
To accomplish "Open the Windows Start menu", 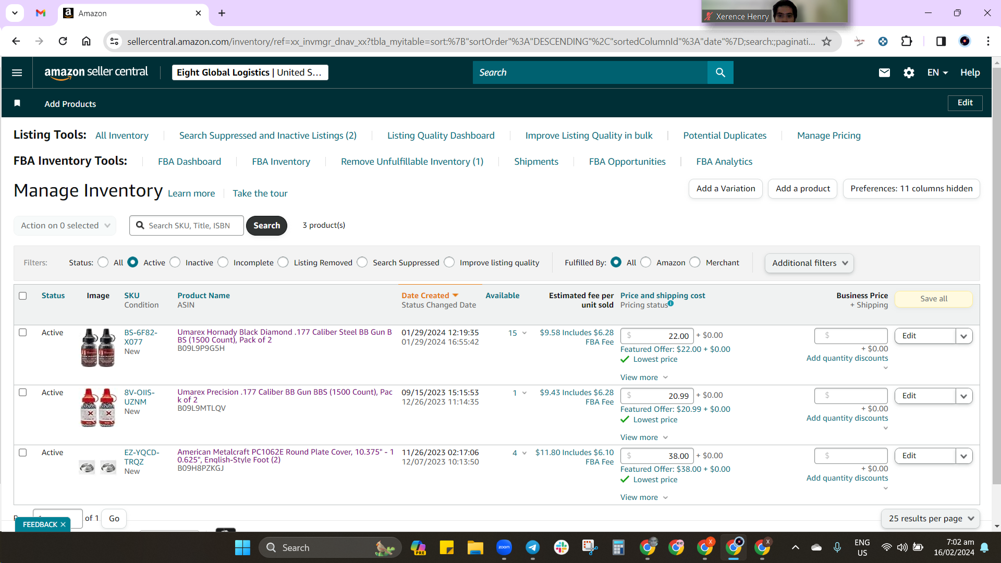I will [x=242, y=547].
